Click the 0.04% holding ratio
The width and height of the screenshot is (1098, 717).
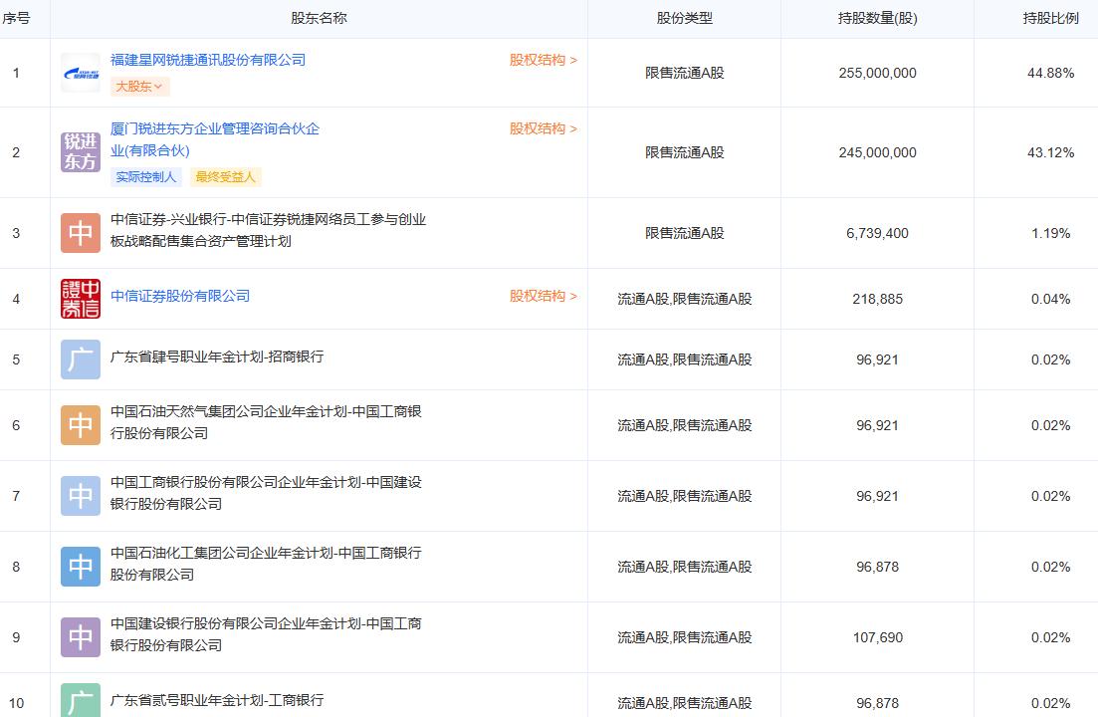1050,299
